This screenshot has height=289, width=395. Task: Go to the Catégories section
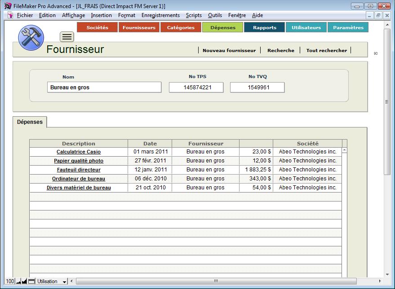[x=181, y=27]
